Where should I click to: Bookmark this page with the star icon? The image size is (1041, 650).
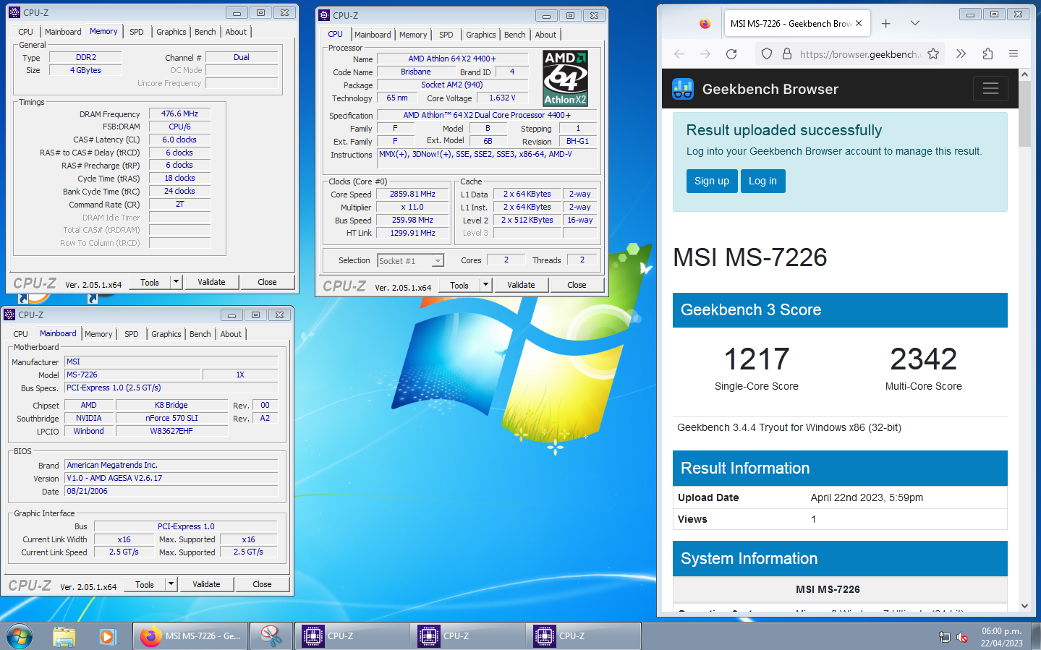click(x=933, y=54)
